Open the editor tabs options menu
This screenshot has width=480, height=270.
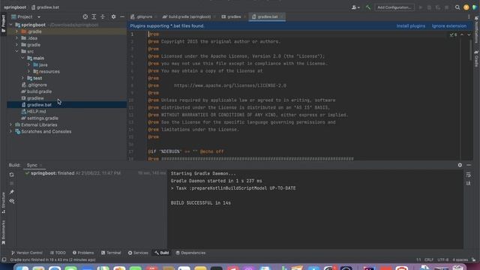point(469,16)
